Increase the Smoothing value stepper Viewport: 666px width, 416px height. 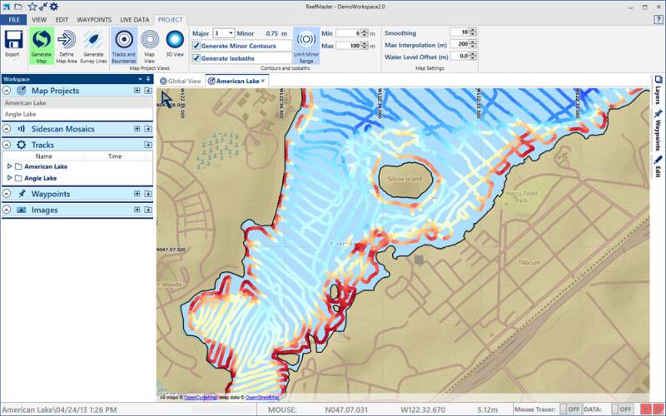(x=474, y=29)
